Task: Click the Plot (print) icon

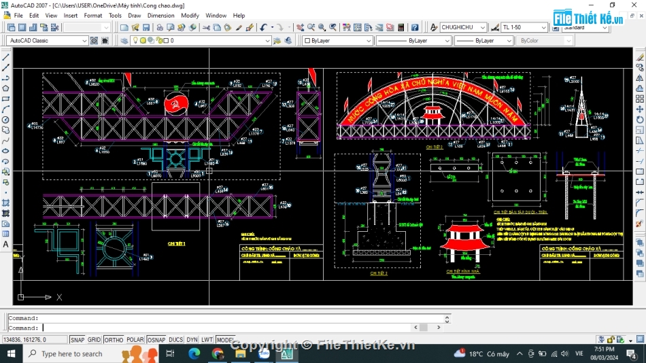Action: (x=159, y=28)
